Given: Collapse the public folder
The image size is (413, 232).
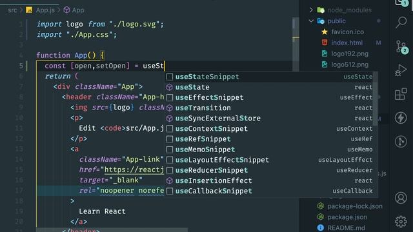Looking at the screenshot, I should point(311,21).
